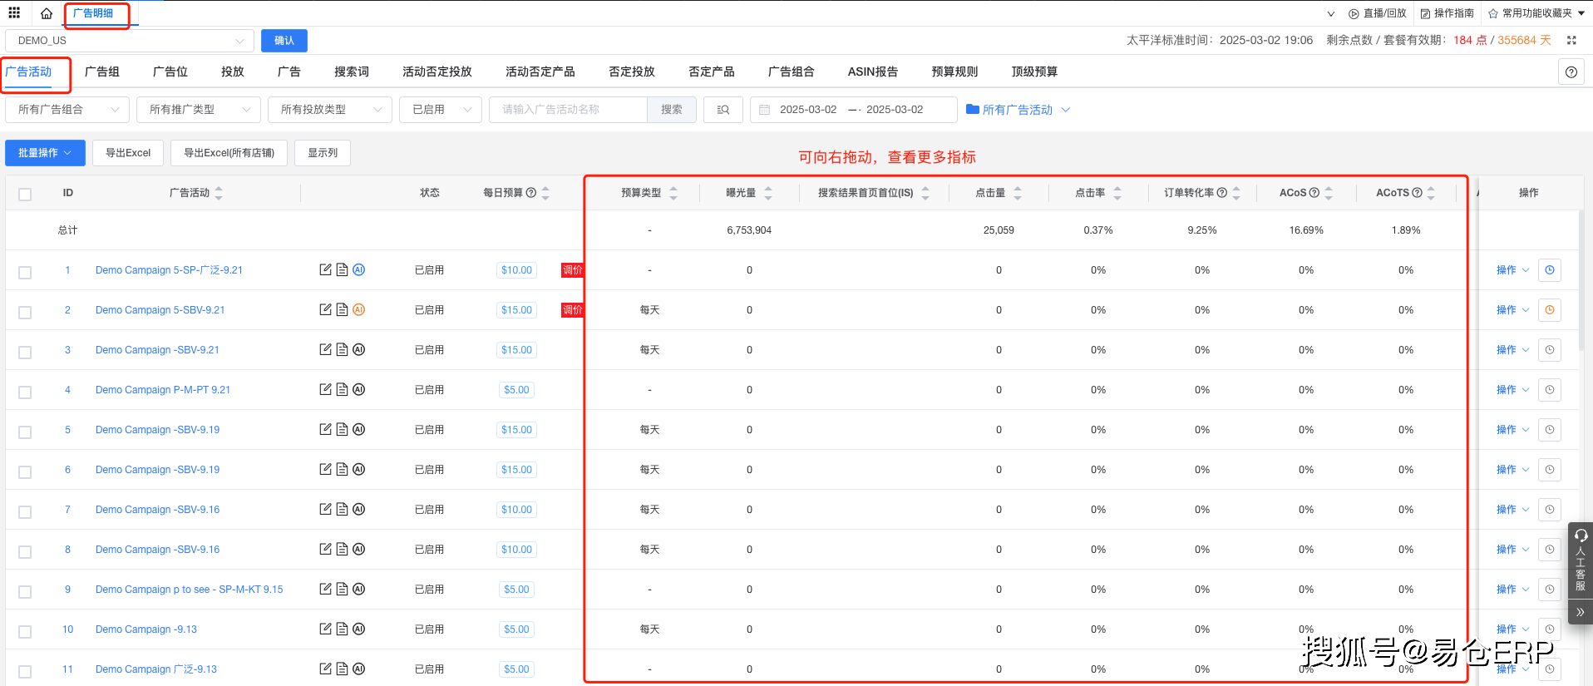1593x686 pixels.
Task: Check the box for row 2
Action: click(x=25, y=313)
